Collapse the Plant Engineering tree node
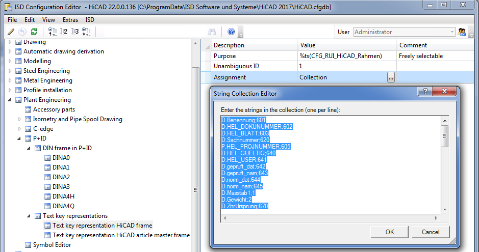Screen dimensions: 479x252 click(10, 100)
